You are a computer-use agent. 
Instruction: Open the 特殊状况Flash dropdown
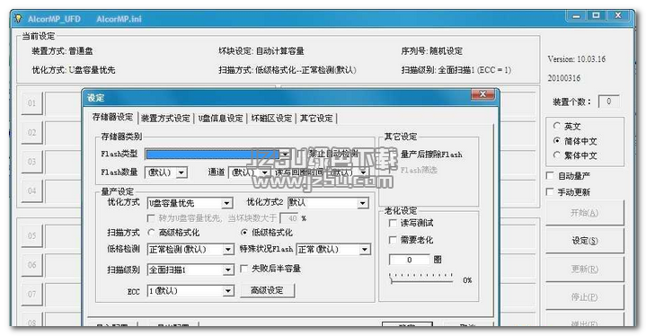click(x=365, y=249)
